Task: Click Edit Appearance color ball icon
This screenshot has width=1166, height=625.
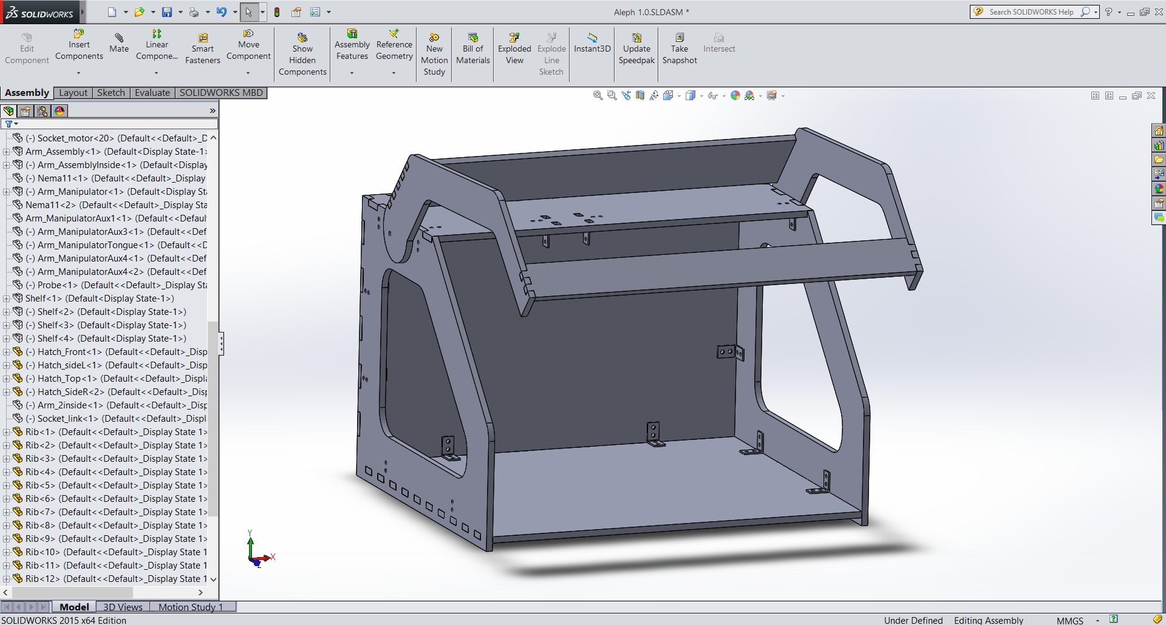Action: [x=735, y=95]
